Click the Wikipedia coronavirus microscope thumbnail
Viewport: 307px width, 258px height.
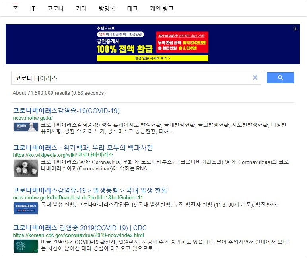tap(25, 168)
